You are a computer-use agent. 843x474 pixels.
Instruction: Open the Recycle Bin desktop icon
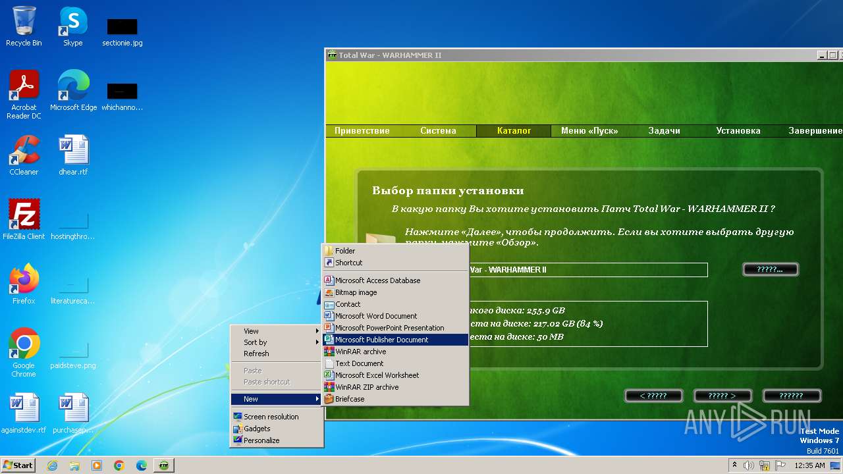point(24,26)
